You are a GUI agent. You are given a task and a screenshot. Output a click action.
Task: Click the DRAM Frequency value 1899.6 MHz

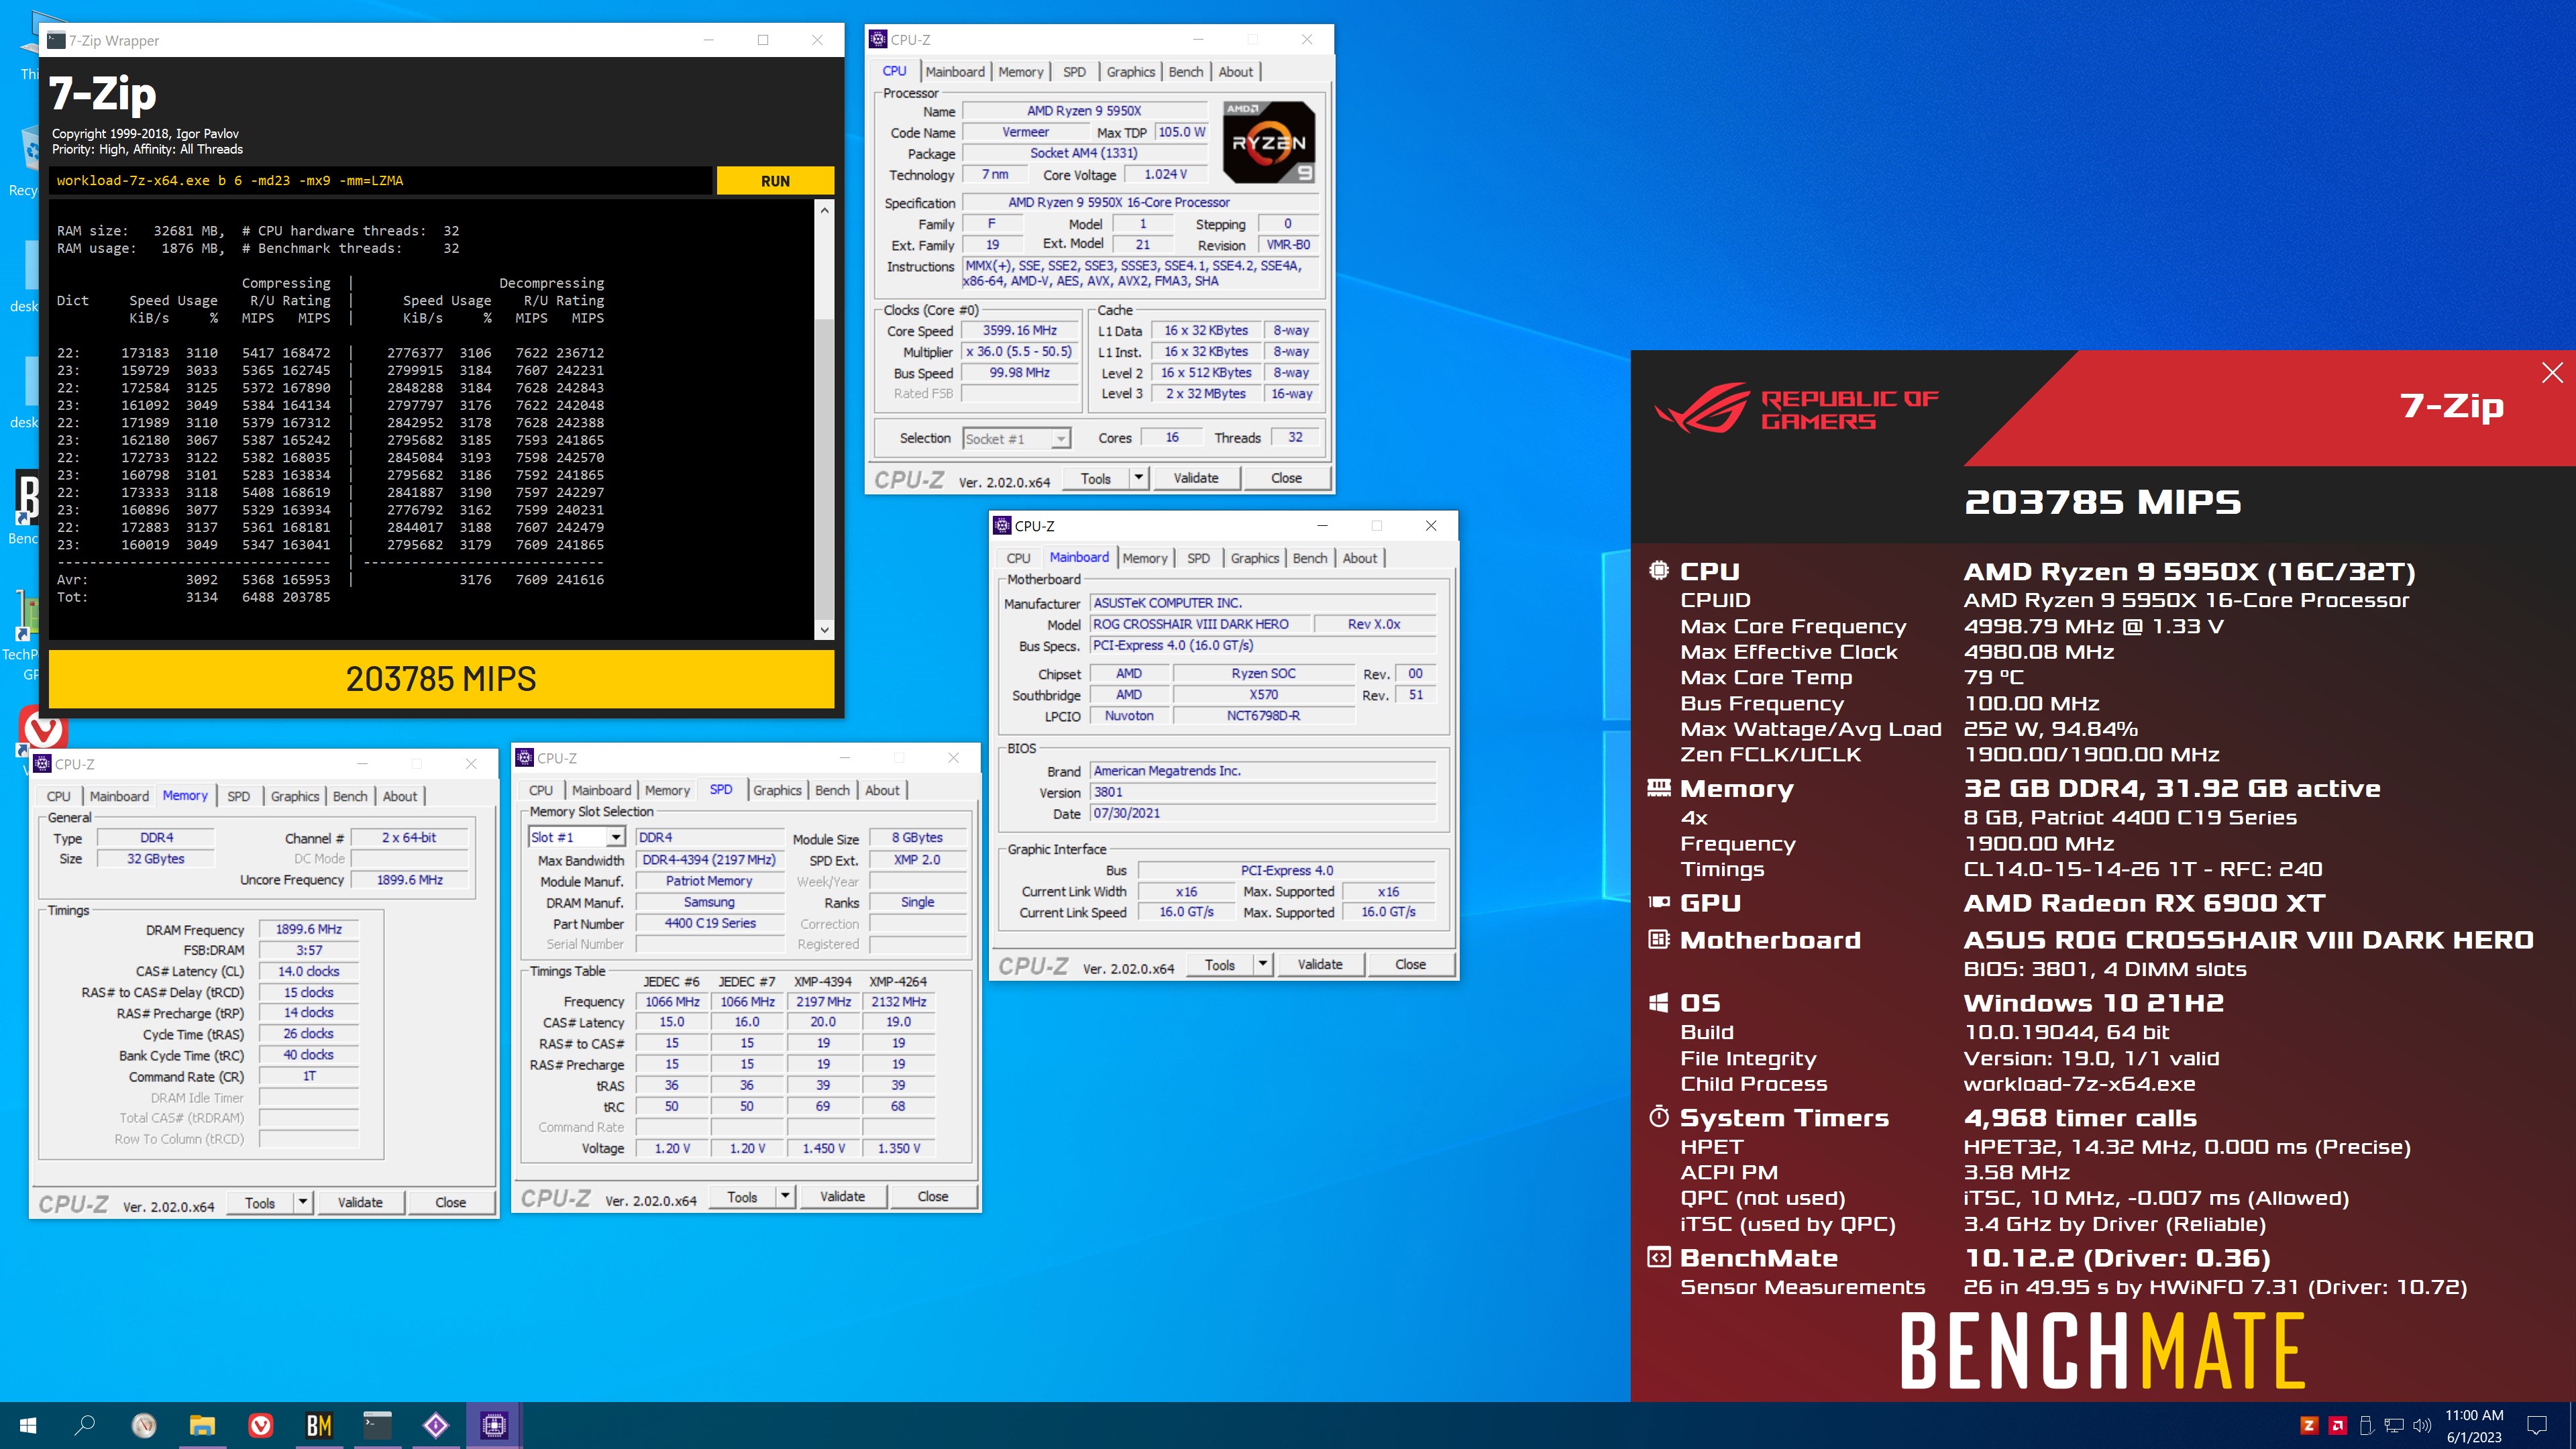[x=309, y=929]
